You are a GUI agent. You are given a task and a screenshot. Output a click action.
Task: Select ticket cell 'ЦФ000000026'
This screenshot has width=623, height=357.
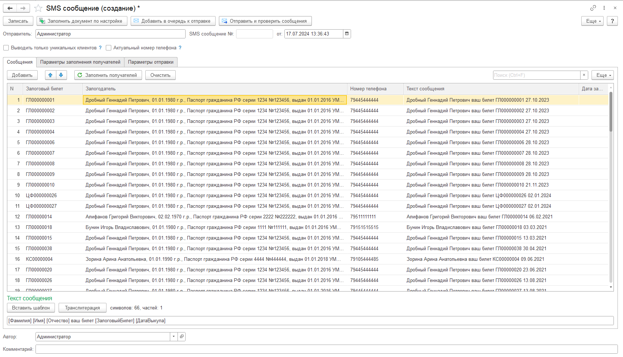click(x=53, y=195)
